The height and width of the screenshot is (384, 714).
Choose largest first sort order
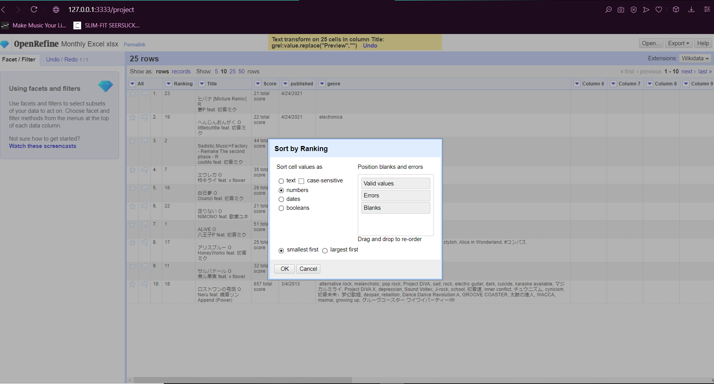tap(325, 250)
